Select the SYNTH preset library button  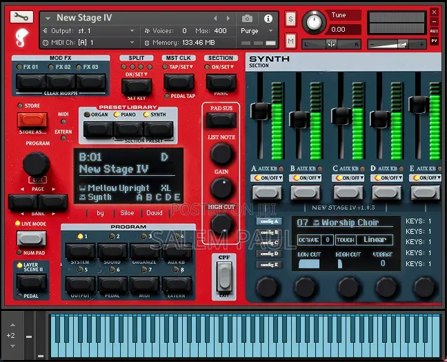tap(159, 130)
